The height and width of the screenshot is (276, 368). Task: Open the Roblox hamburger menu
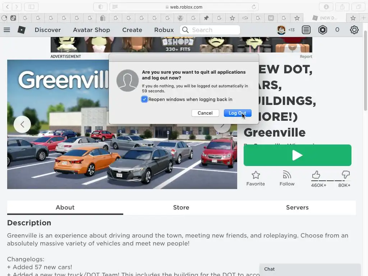point(7,30)
